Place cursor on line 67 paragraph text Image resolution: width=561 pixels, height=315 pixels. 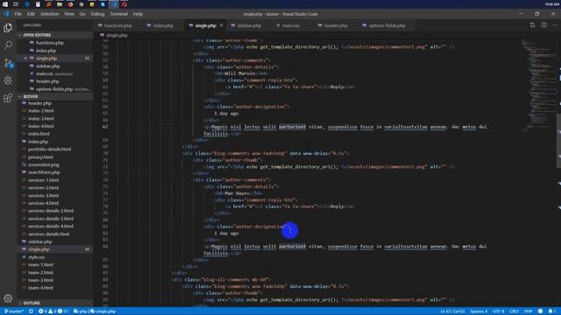click(345, 130)
